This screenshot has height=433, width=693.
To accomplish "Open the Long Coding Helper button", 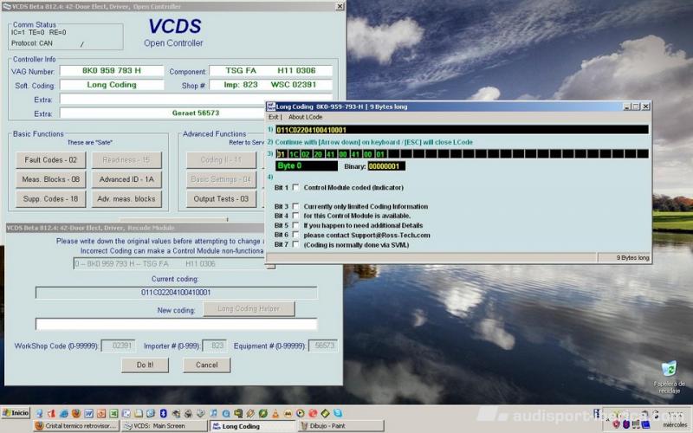I will coord(249,309).
